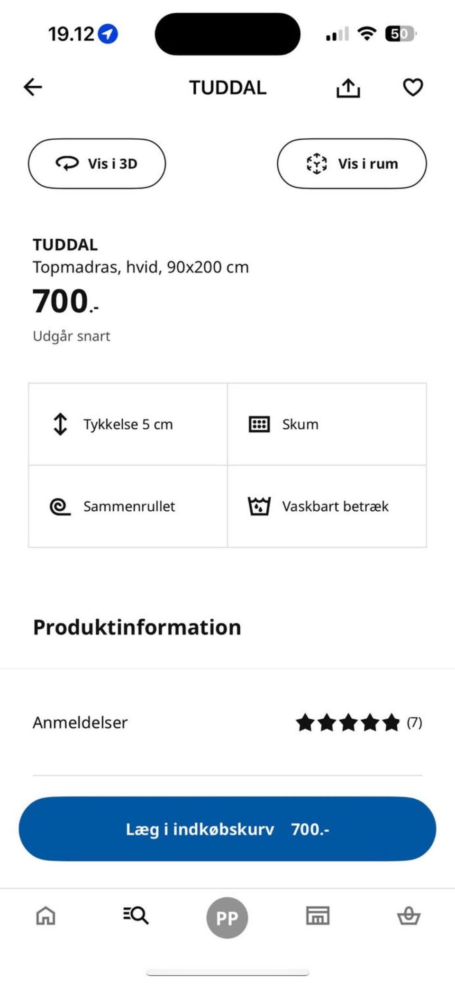Screen dimensions: 455x985
Task: Tap the share icon in the header
Action: (348, 88)
